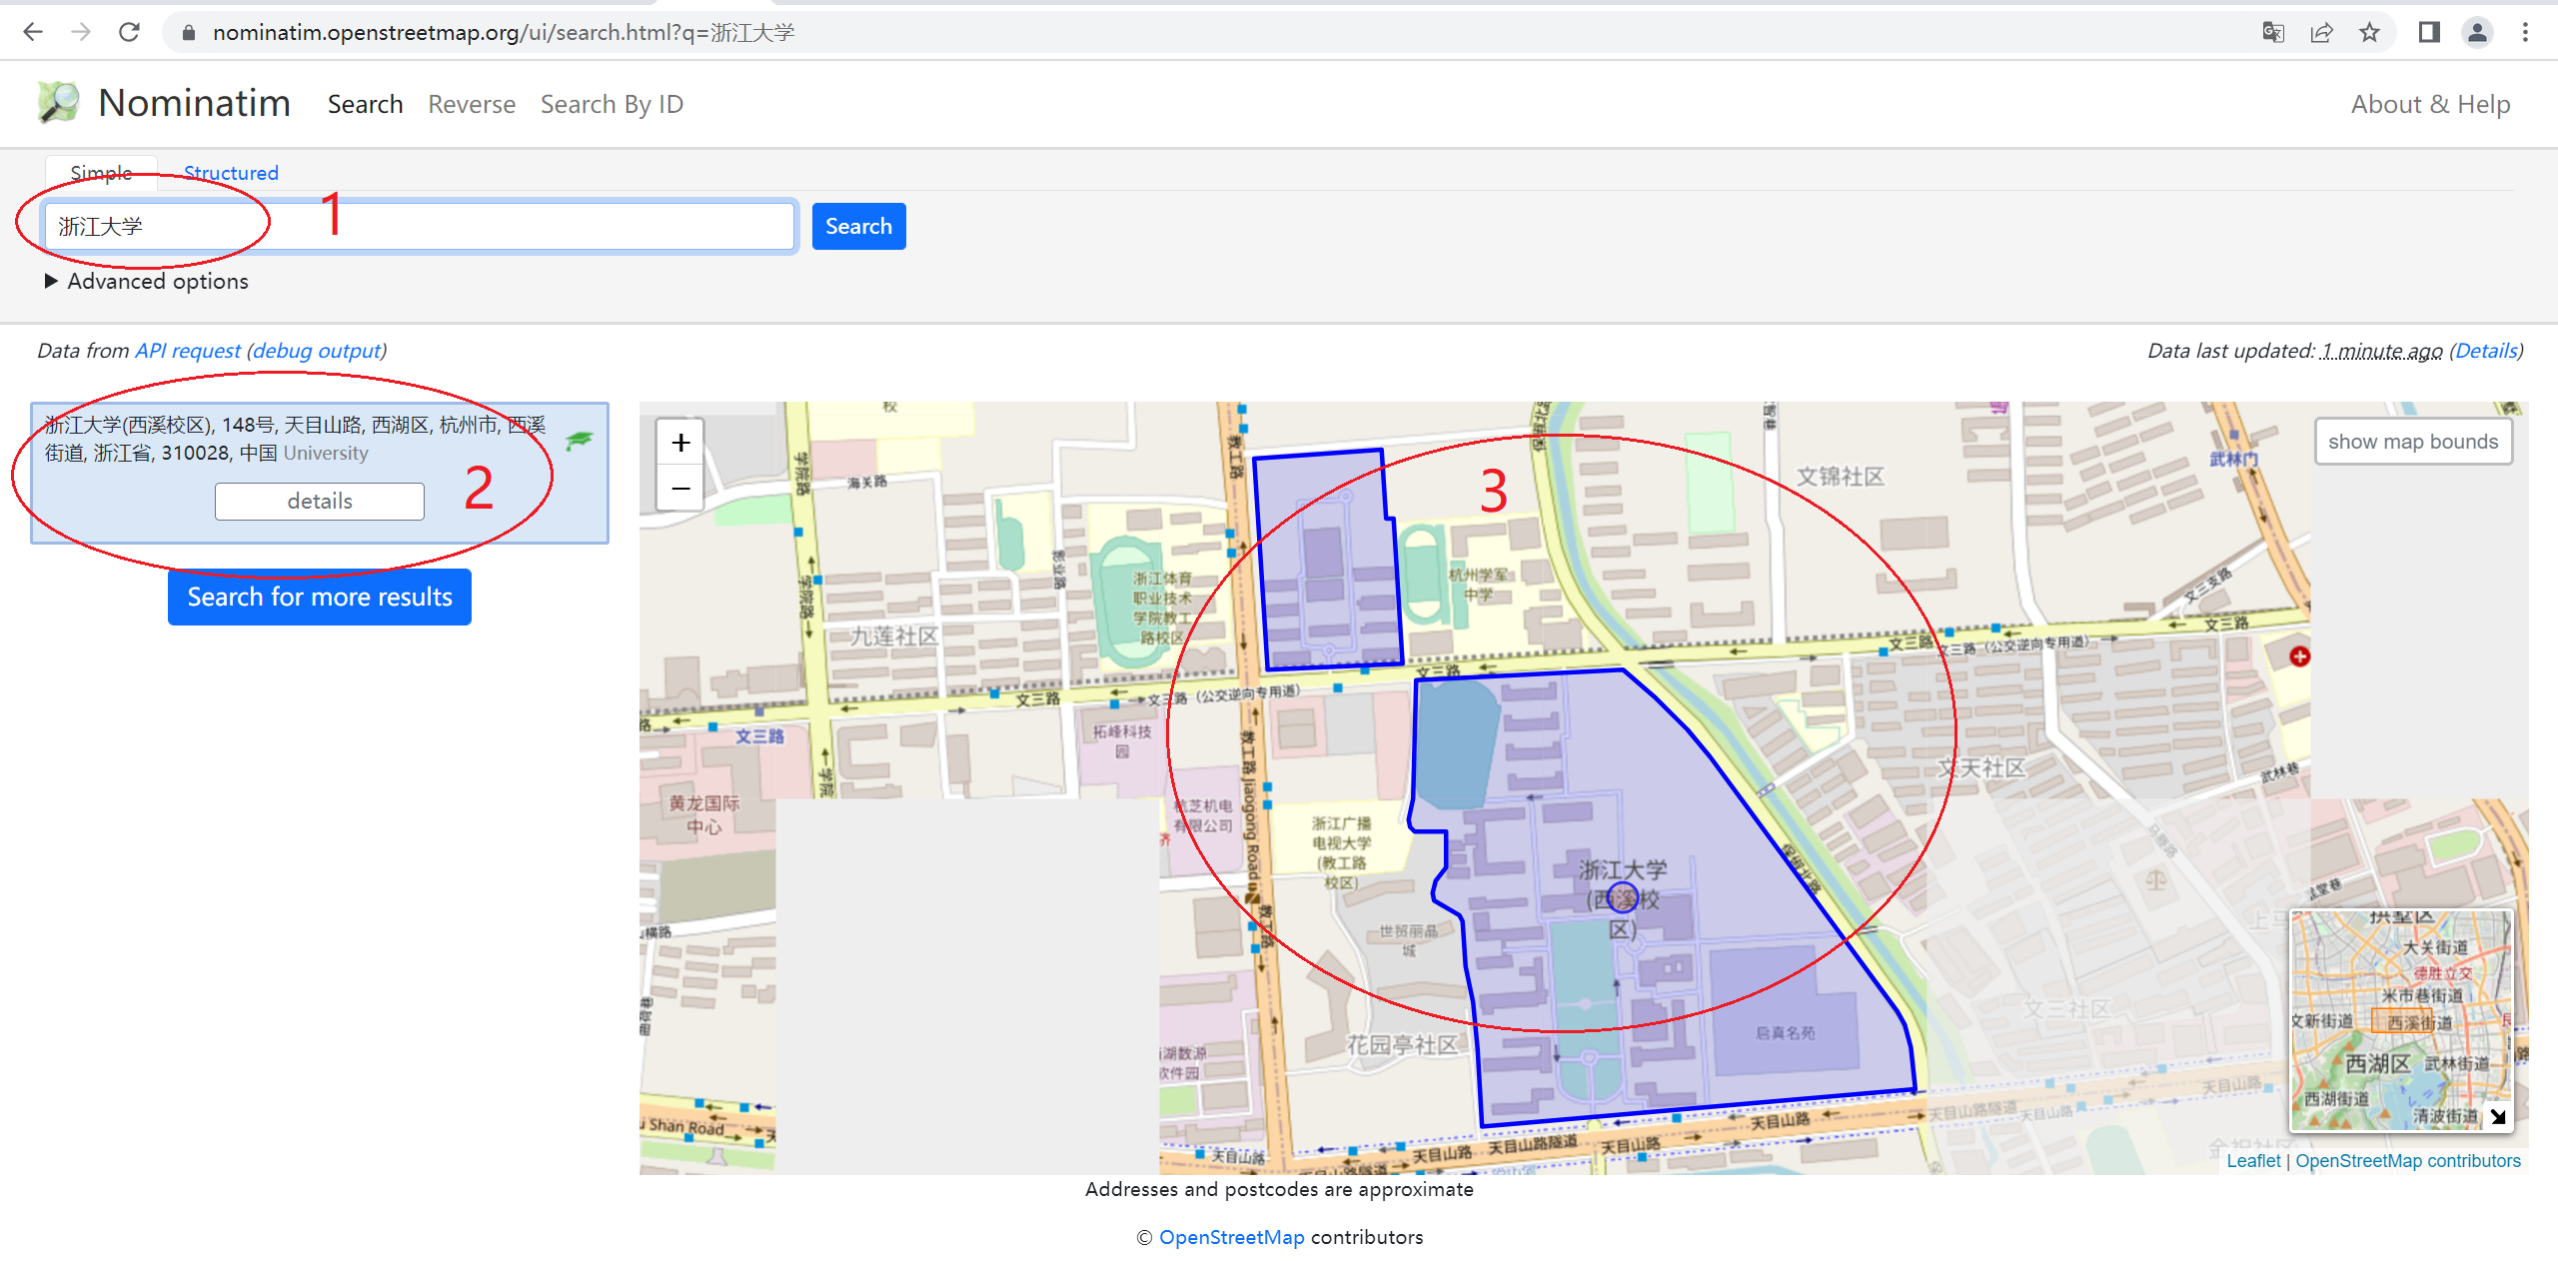Screen dimensions: 2558x1261
Task: Click the 花园亭社区 label on the map
Action: tap(1403, 1045)
